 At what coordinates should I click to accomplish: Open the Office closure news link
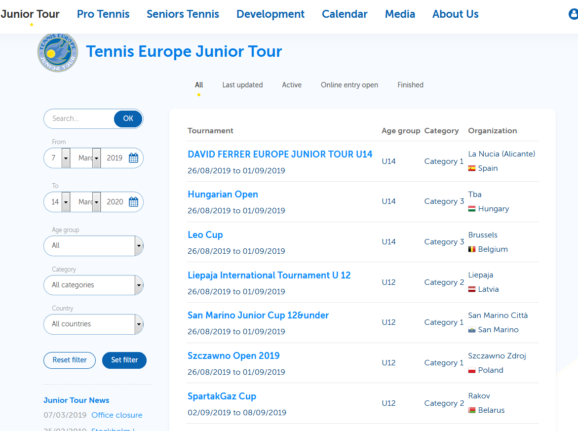coord(116,415)
